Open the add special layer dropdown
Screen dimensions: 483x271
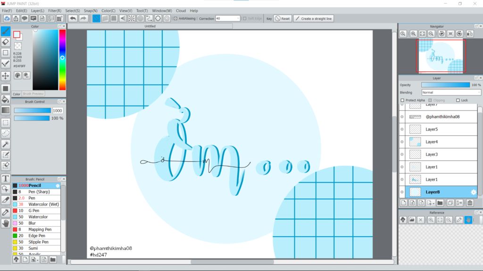pos(430,203)
